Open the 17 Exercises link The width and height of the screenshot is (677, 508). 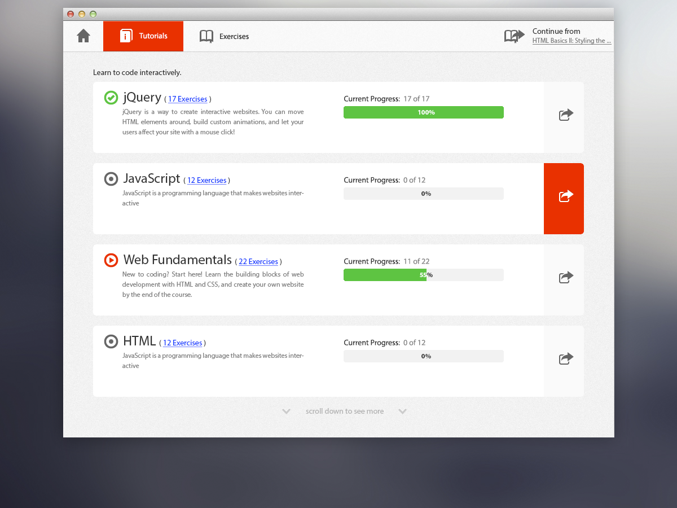tap(188, 99)
